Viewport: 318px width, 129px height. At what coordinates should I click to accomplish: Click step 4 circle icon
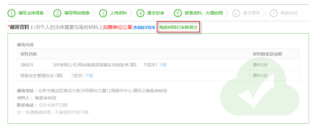[x=140, y=13]
